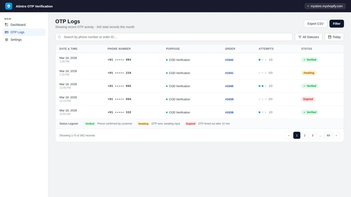
Task: Export logs with Export CSV button
Action: [x=315, y=24]
